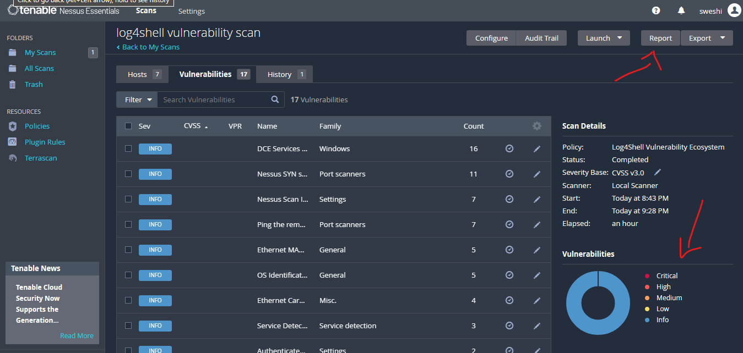The height and width of the screenshot is (353, 743).
Task: Click the search magnifier icon
Action: pos(275,100)
